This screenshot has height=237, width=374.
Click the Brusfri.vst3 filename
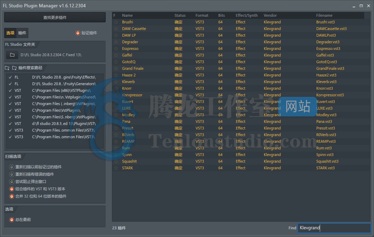point(325,22)
